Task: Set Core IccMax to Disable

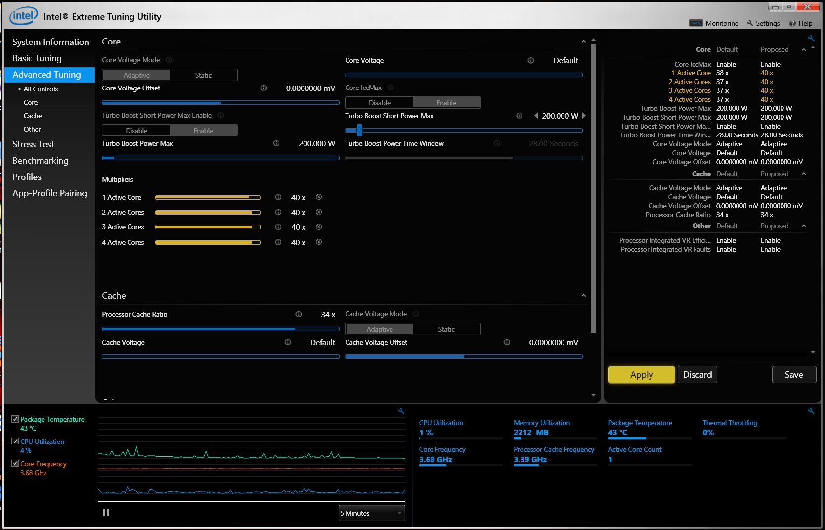Action: coord(380,103)
